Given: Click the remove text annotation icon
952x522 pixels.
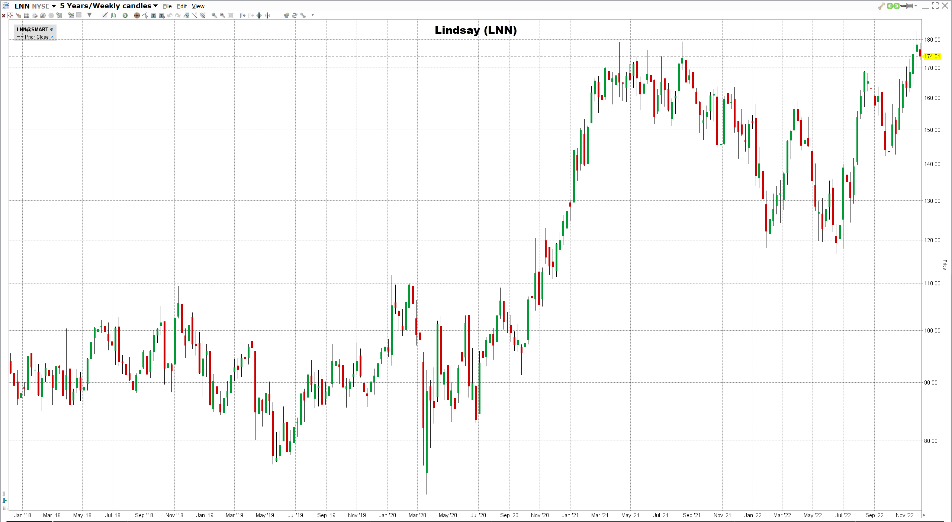Looking at the screenshot, I should pyautogui.click(x=162, y=15).
